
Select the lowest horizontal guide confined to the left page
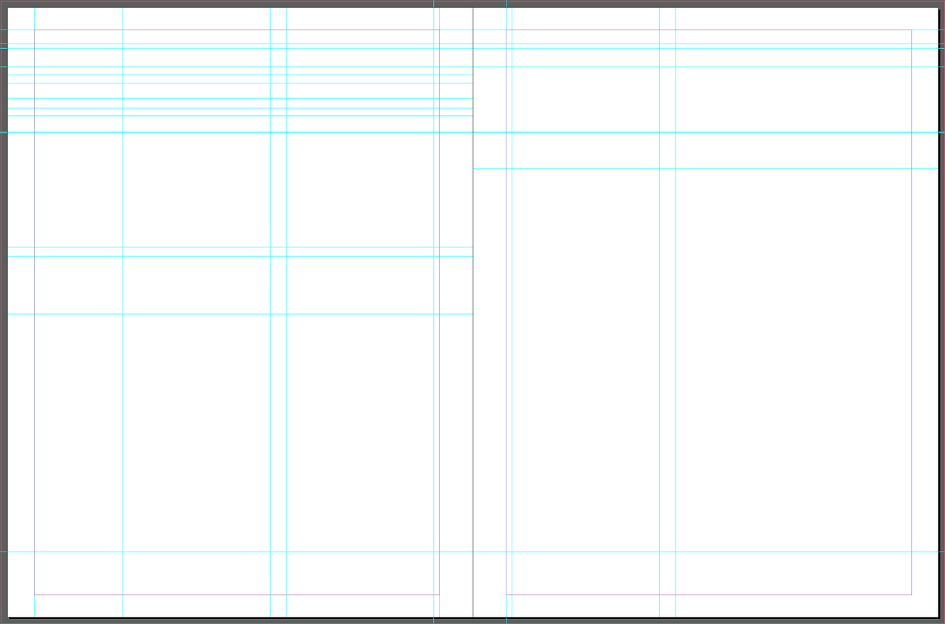(x=240, y=314)
